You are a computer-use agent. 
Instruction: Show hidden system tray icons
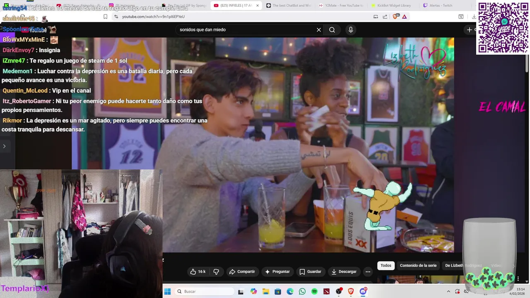pos(448,291)
